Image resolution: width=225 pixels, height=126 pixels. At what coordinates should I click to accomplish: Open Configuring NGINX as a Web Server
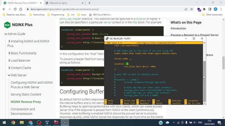pos(32,85)
